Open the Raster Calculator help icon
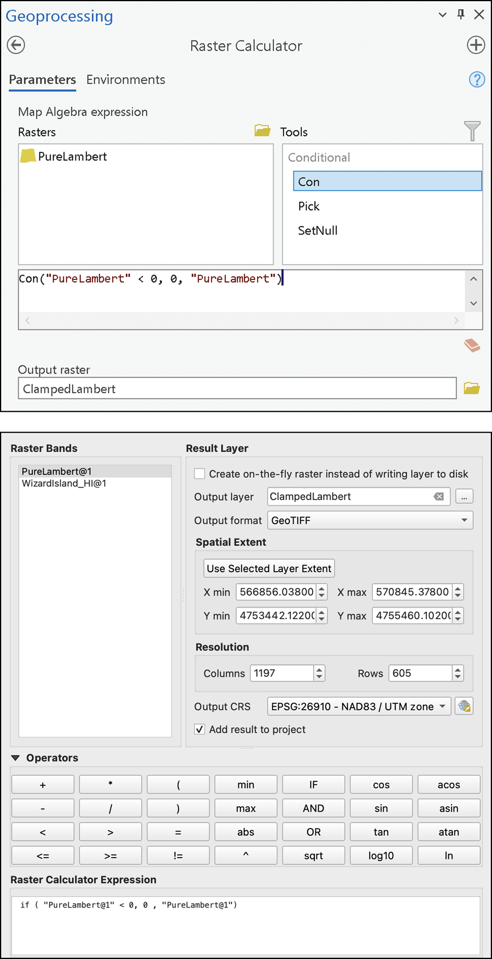The width and height of the screenshot is (492, 959). click(477, 79)
